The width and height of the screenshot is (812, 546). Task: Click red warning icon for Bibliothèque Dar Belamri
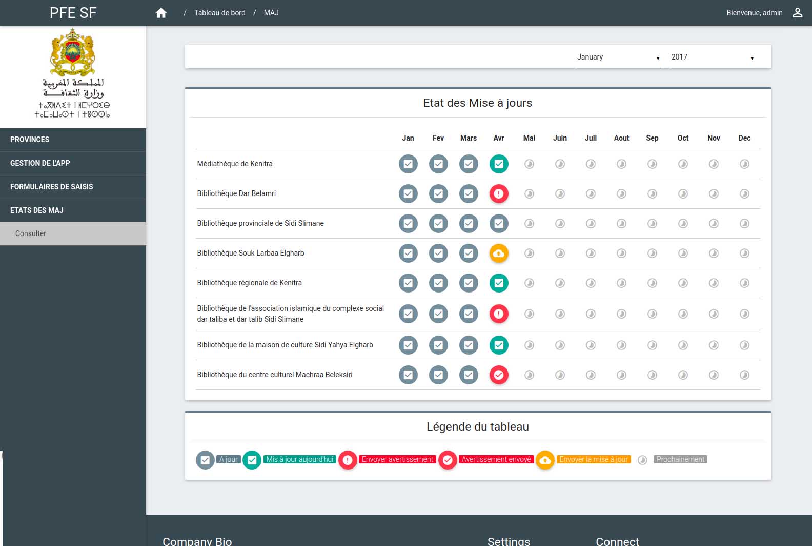[x=499, y=194]
